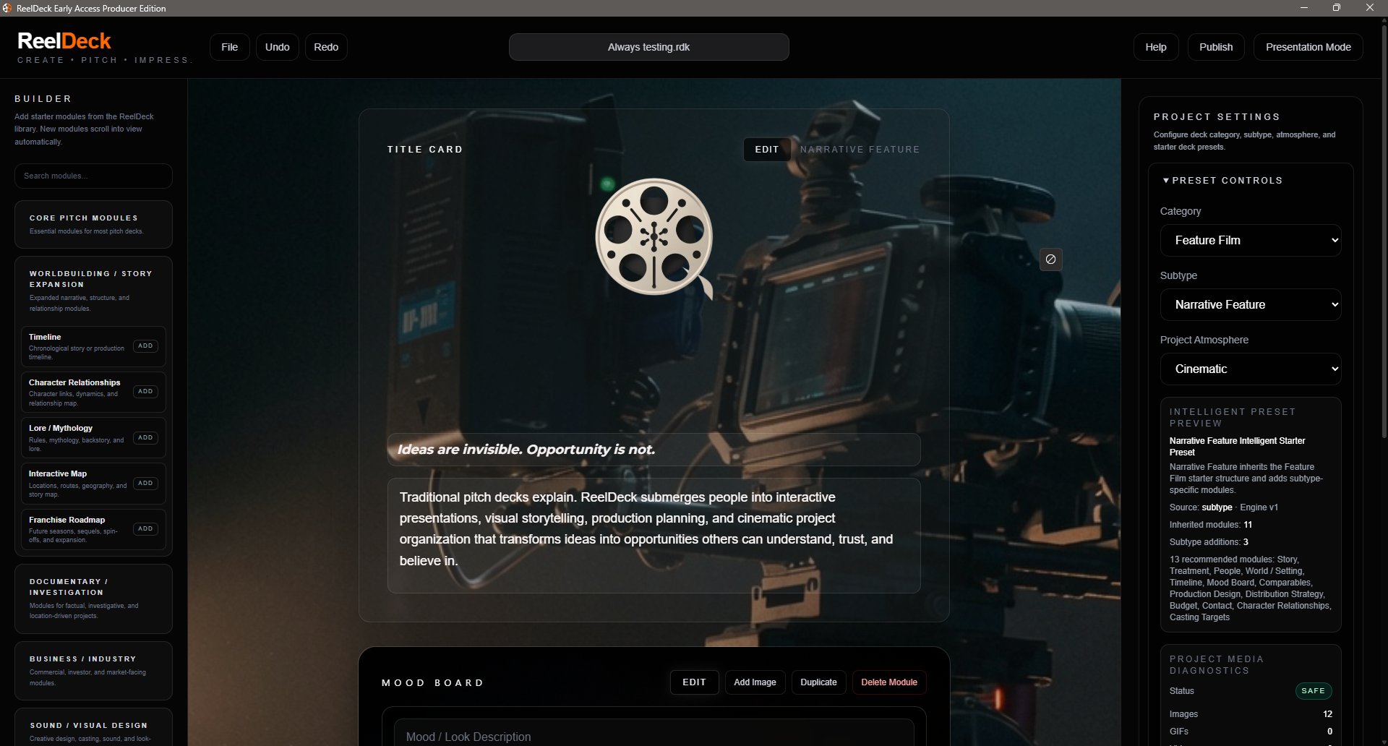Open the Project Atmosphere dropdown showing Cinematic
This screenshot has width=1388, height=746.
(x=1251, y=369)
